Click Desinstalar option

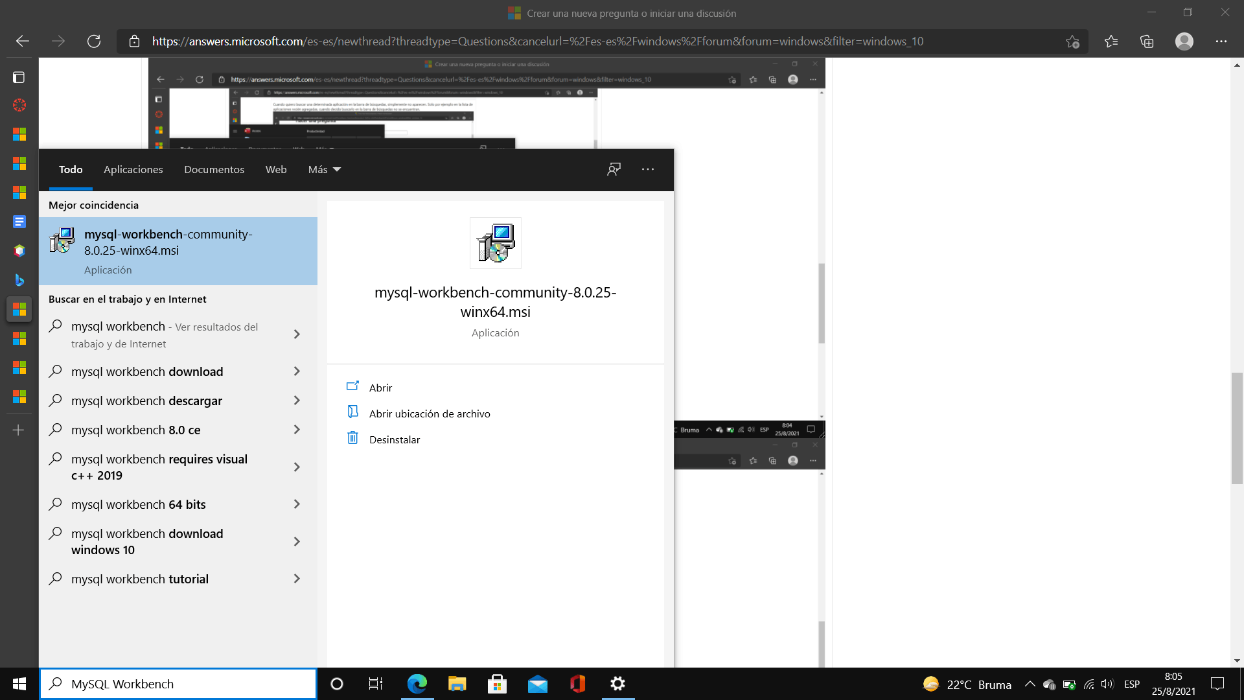(394, 439)
